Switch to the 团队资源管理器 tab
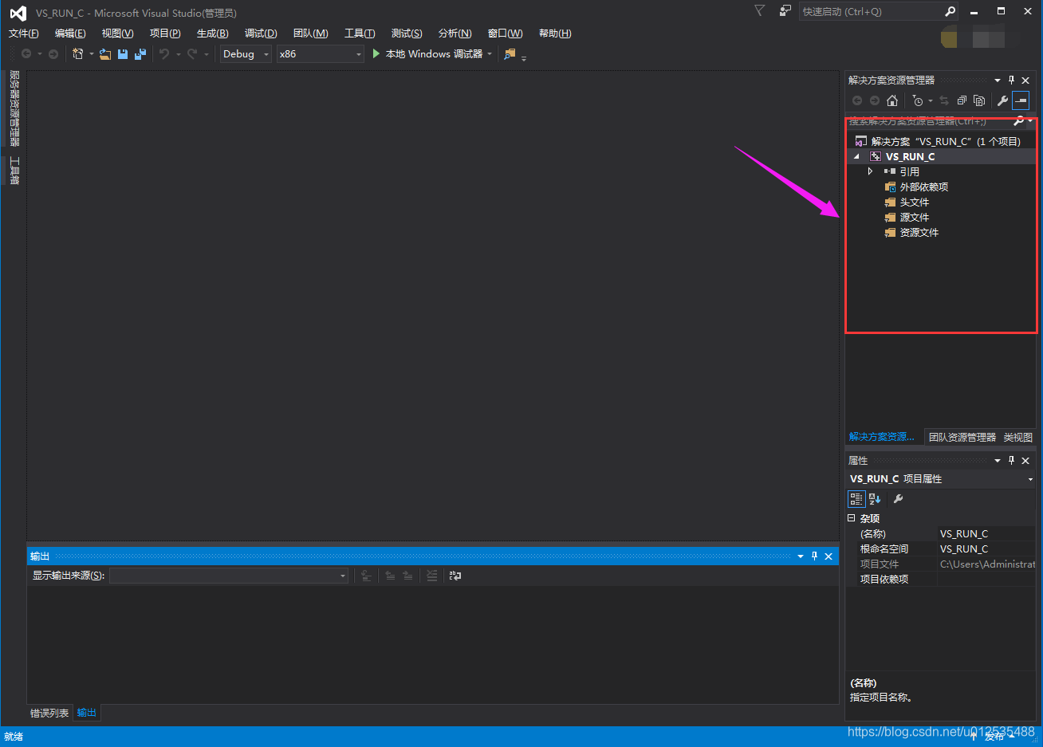Viewport: 1043px width, 747px height. [x=962, y=437]
